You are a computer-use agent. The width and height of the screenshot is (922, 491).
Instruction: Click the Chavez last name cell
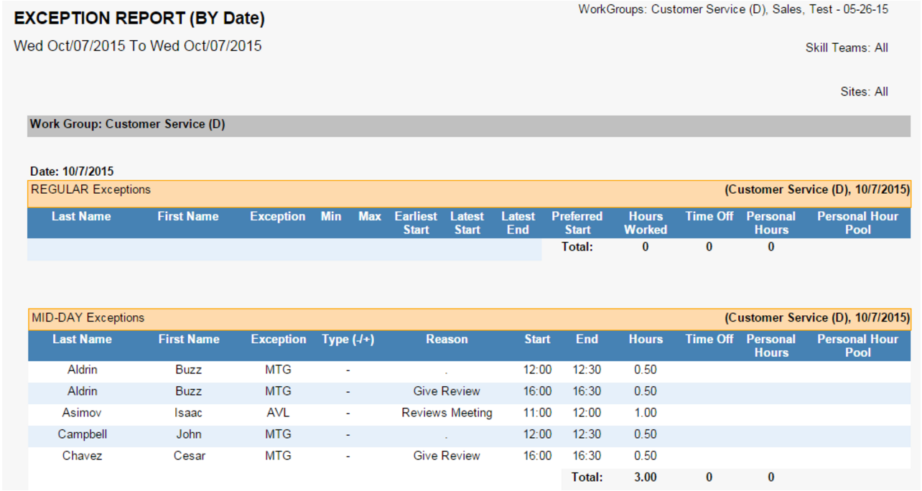click(x=82, y=456)
